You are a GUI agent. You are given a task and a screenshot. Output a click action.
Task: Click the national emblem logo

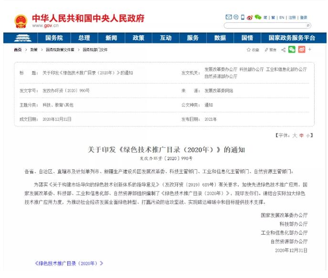pyautogui.click(x=21, y=21)
